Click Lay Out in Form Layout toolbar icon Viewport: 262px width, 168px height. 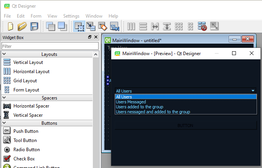pyautogui.click(x=190, y=26)
